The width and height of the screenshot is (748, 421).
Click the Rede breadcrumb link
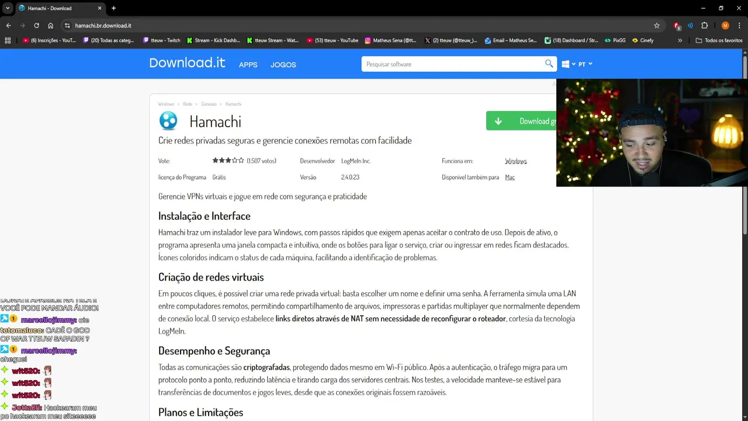(x=188, y=104)
